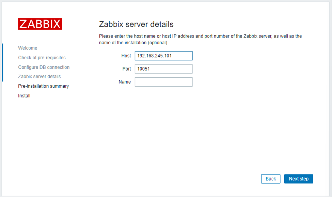The width and height of the screenshot is (332, 197).
Task: Select the Install step in sidebar
Action: tap(24, 96)
